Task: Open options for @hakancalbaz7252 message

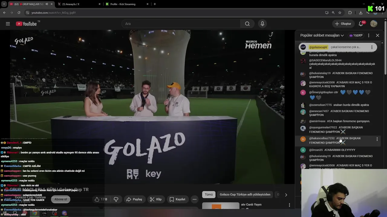Action: (x=377, y=139)
